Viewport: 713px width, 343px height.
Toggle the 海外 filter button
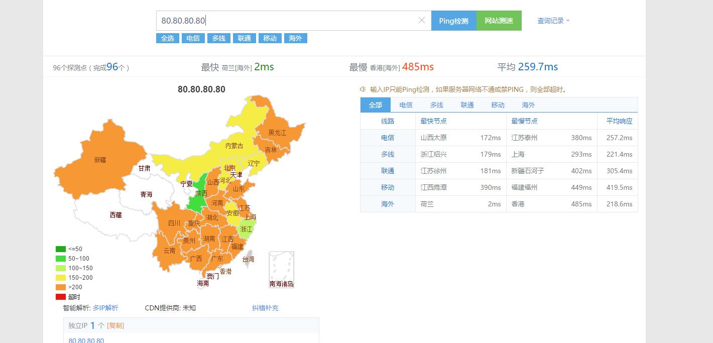(x=295, y=38)
